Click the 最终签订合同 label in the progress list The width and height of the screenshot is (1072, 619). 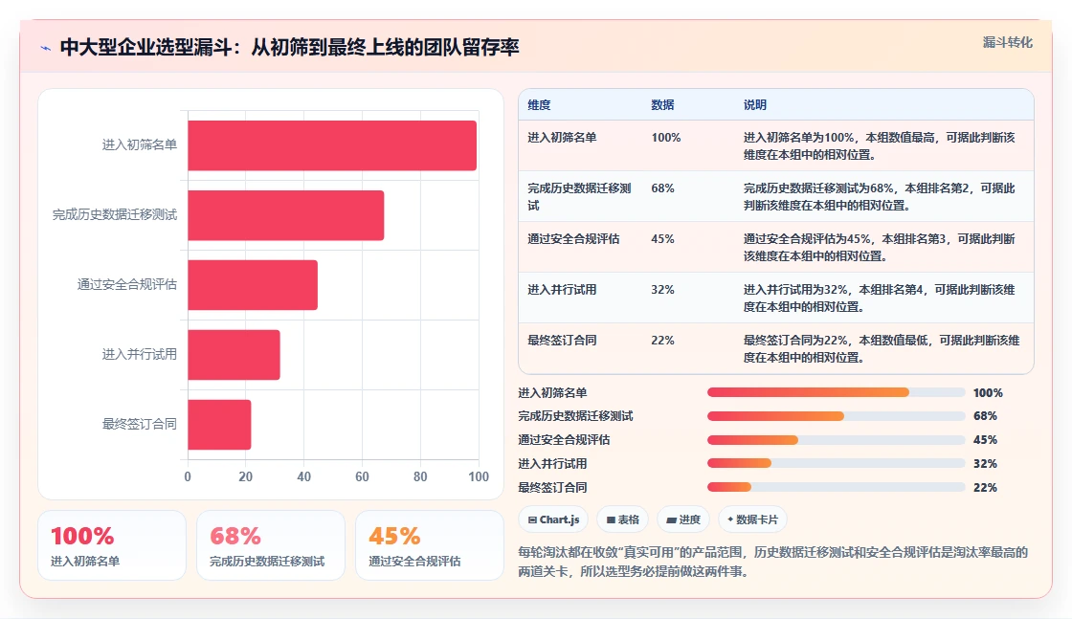coord(552,488)
